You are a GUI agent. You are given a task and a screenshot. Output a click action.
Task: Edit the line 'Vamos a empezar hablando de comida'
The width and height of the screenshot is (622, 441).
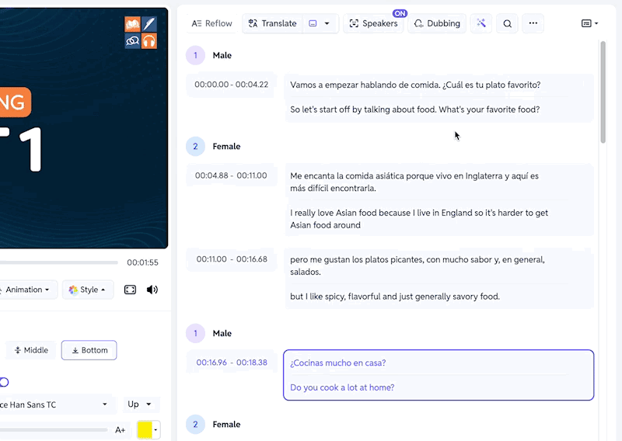(x=415, y=85)
